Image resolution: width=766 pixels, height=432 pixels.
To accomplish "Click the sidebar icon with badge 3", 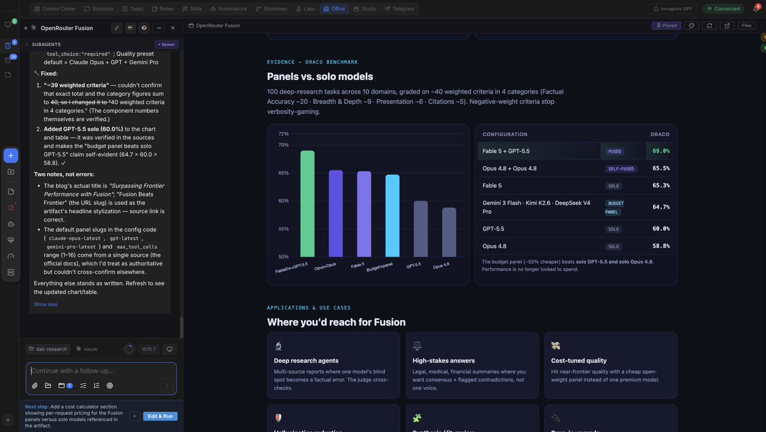I will 9,45.
